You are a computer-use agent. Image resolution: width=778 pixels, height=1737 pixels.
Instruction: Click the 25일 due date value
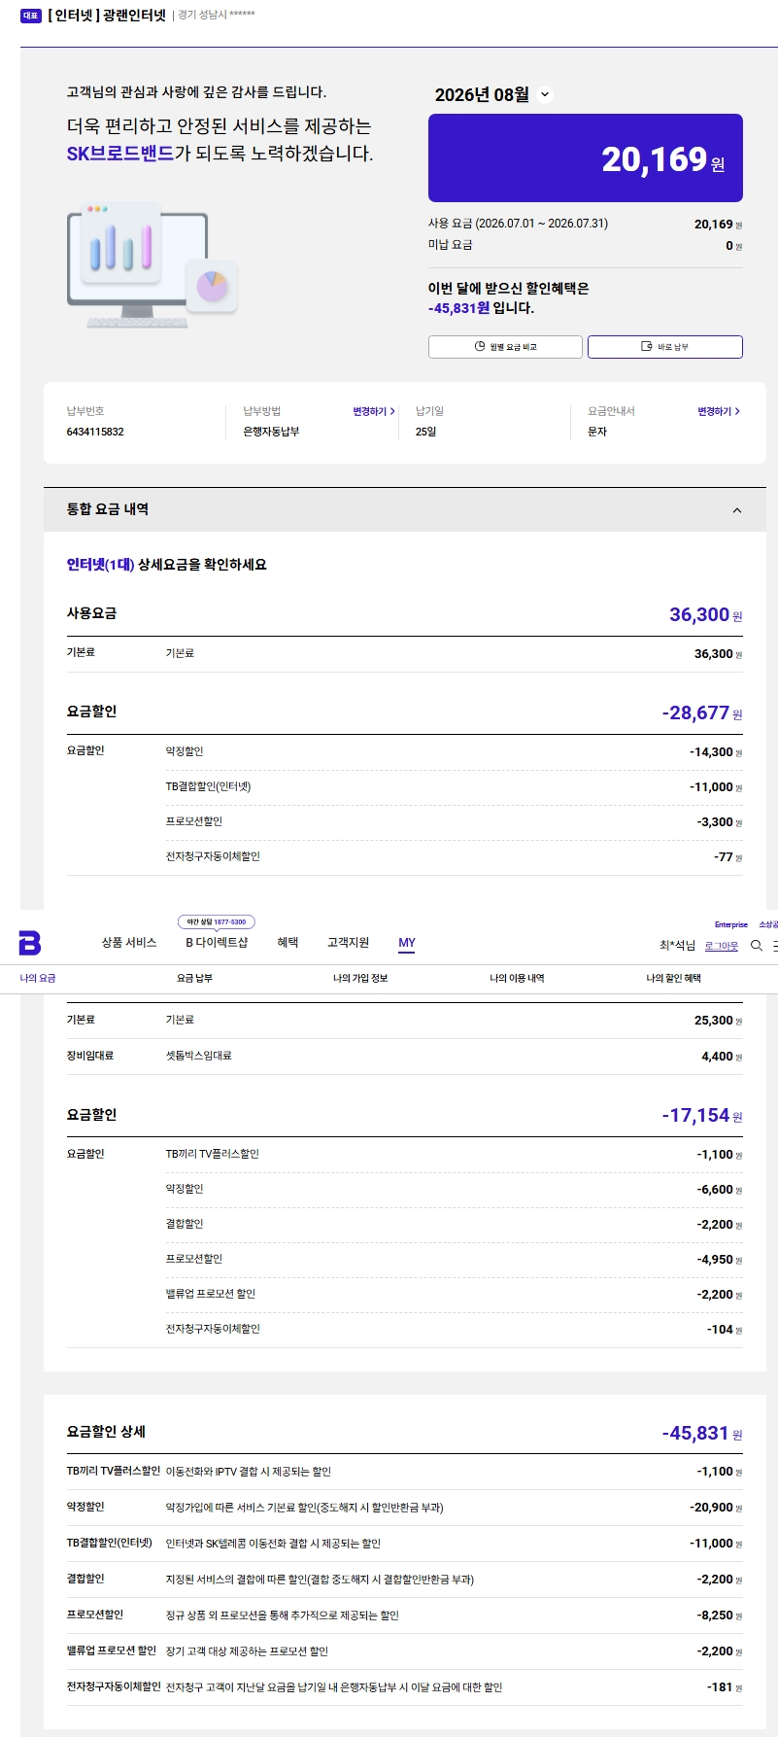point(425,432)
